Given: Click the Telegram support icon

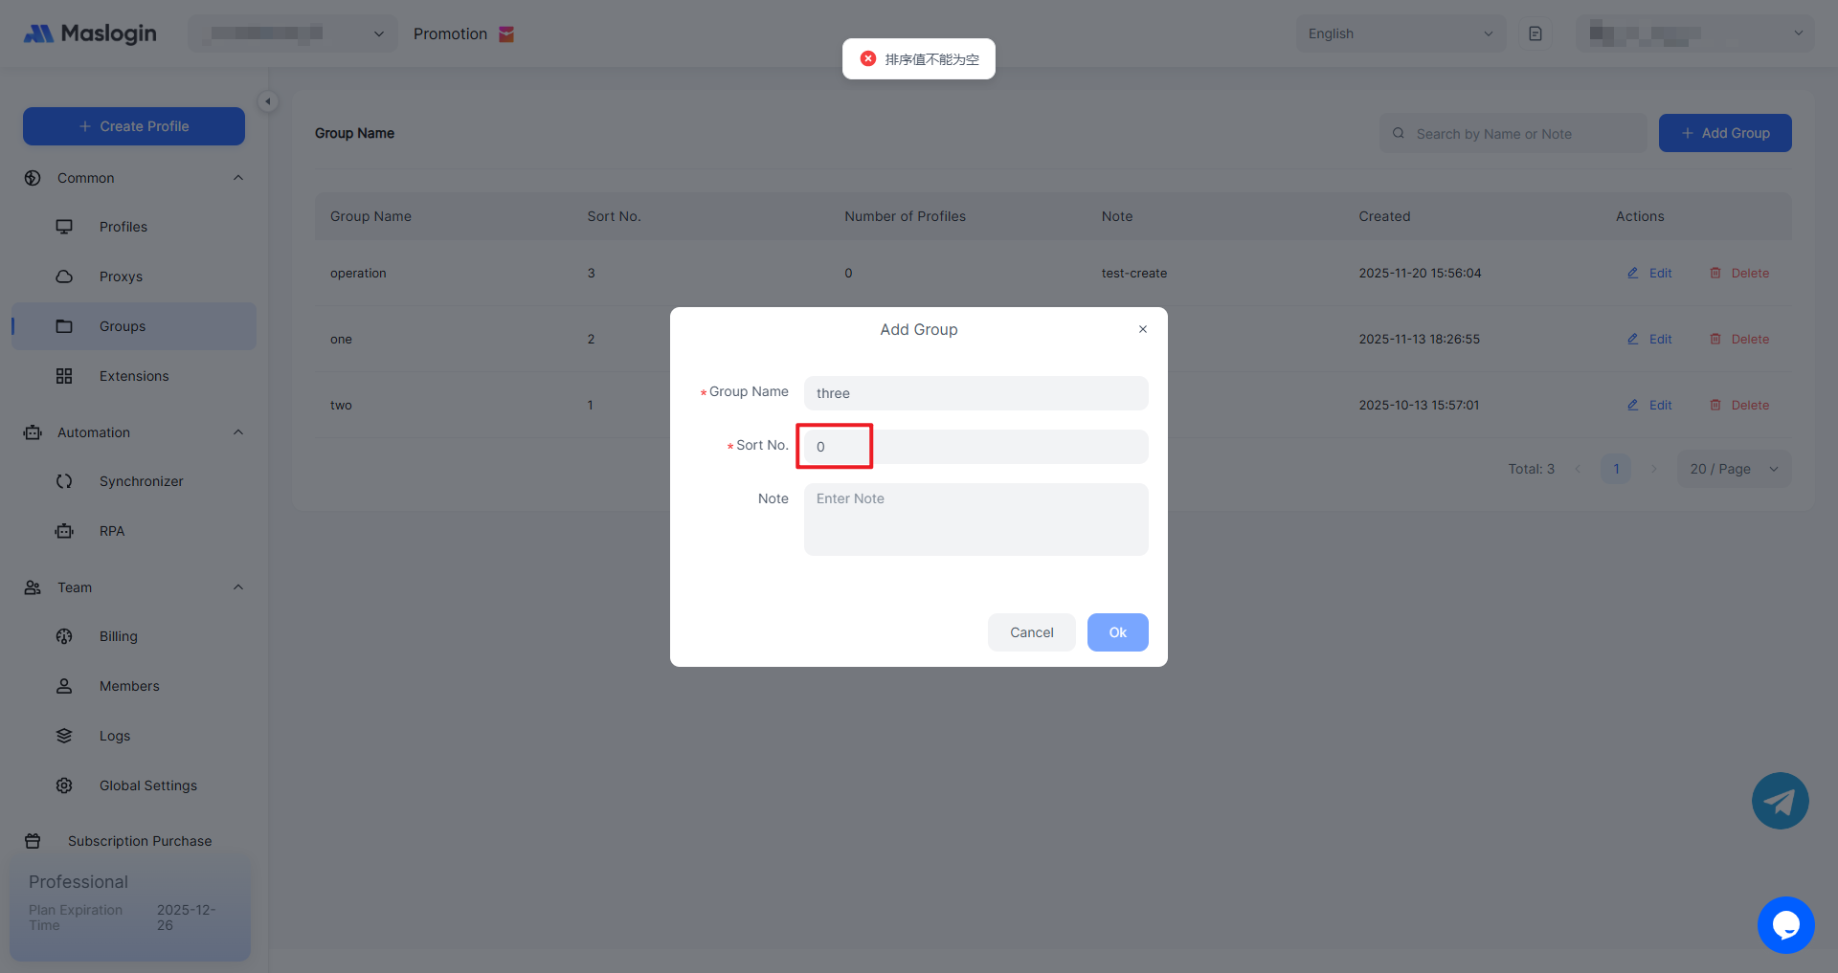Looking at the screenshot, I should pyautogui.click(x=1780, y=801).
